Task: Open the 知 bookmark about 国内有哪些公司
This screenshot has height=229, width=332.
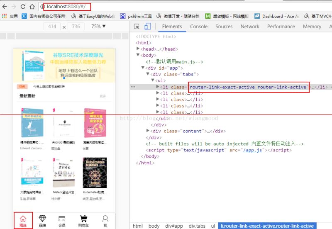Action: 44,16
